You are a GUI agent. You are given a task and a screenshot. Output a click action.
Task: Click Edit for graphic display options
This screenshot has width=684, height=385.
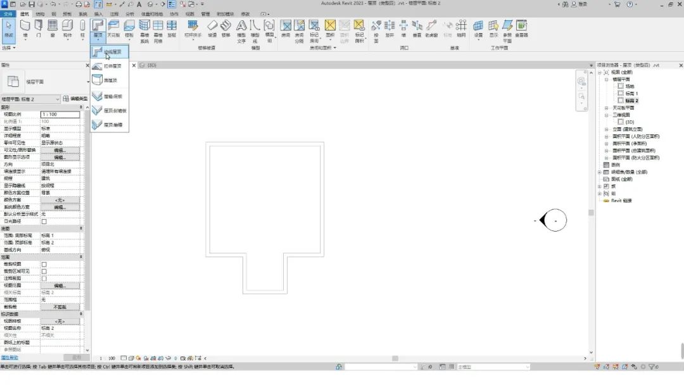60,157
